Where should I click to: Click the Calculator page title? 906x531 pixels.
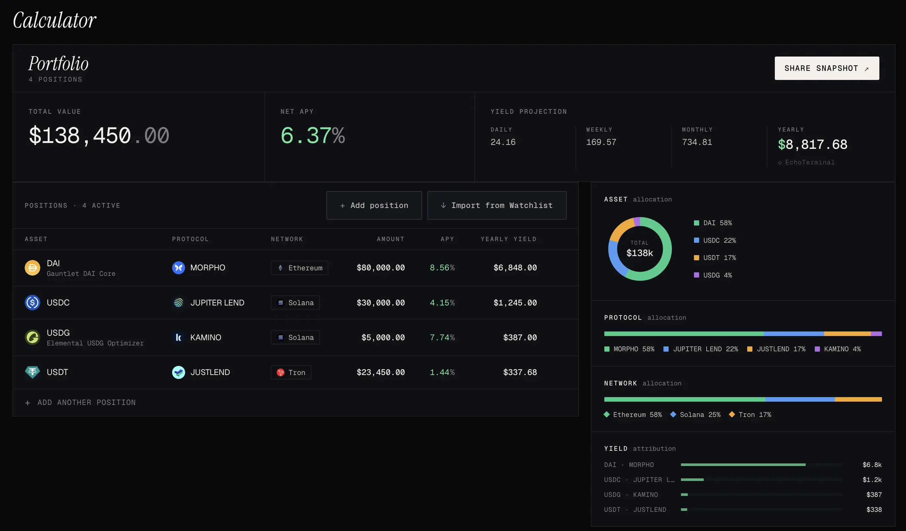point(55,20)
